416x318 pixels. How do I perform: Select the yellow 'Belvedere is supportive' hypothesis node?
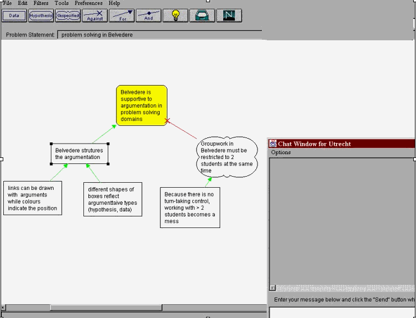141,105
